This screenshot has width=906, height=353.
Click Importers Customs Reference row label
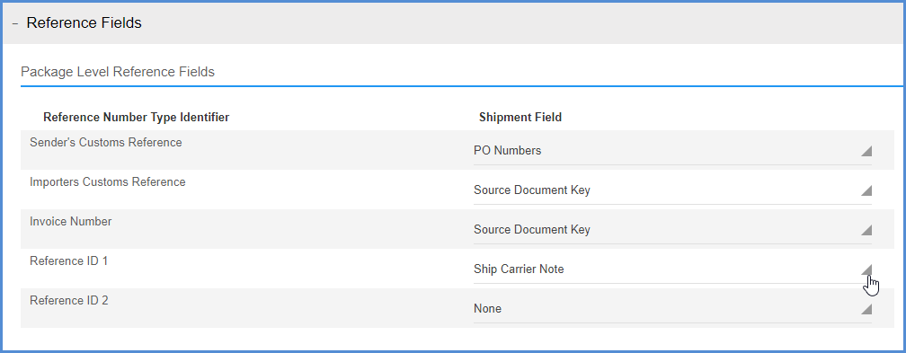108,182
